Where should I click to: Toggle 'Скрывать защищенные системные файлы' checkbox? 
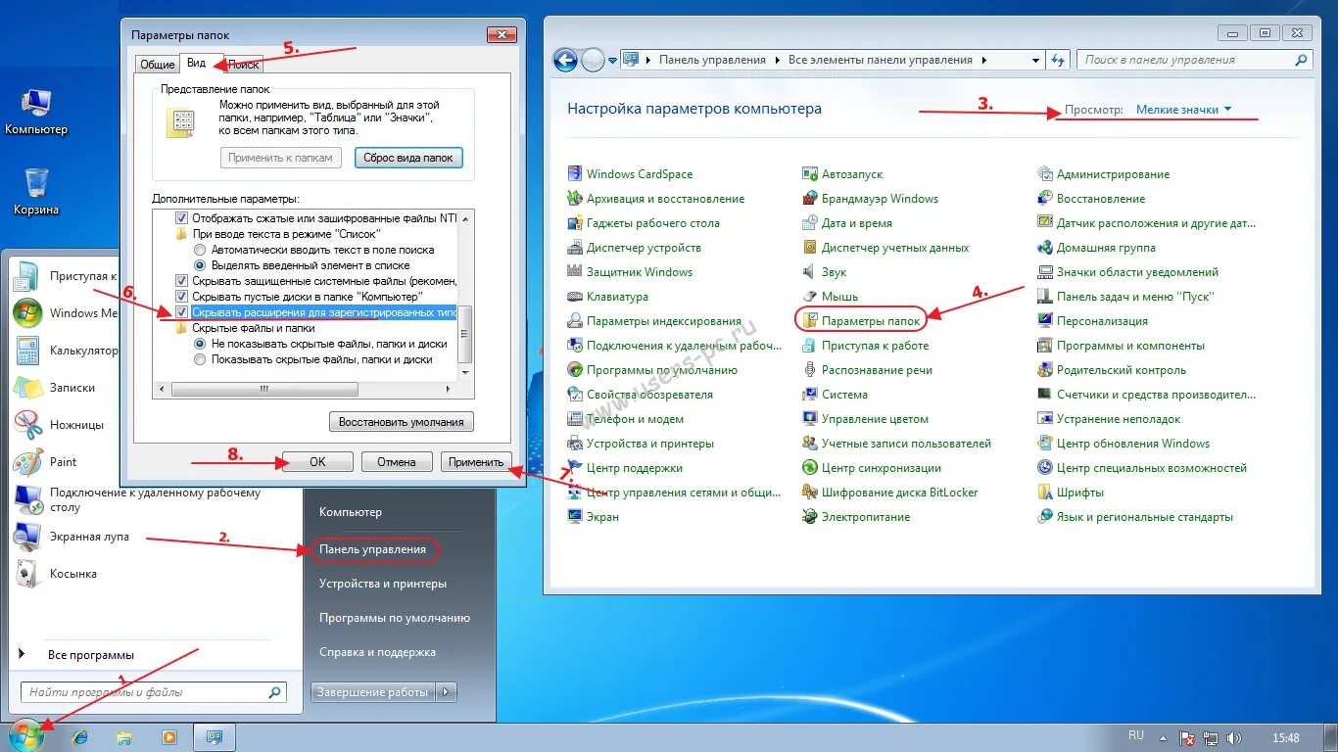pos(180,280)
